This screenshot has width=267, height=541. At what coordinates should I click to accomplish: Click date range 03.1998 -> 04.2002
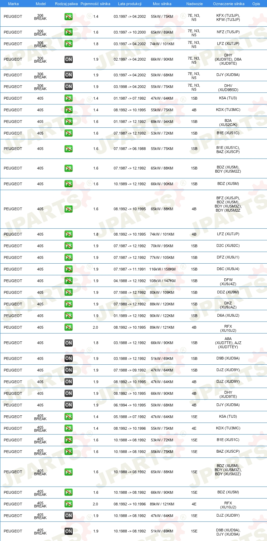click(130, 87)
